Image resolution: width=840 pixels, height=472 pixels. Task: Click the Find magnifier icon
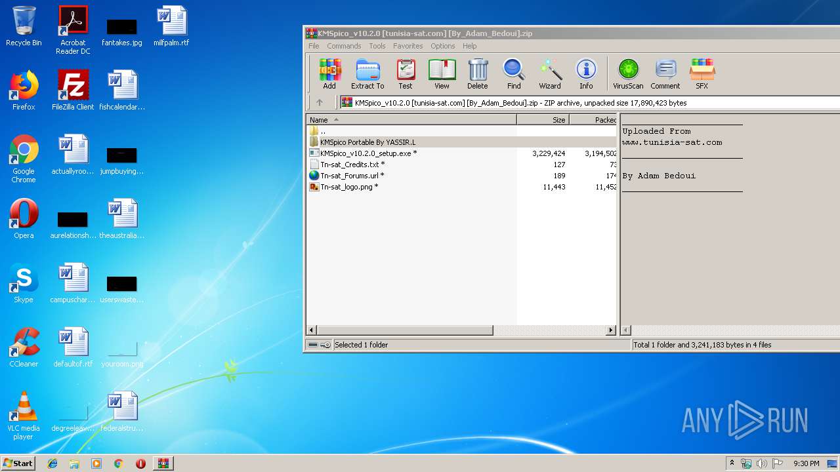pyautogui.click(x=514, y=74)
